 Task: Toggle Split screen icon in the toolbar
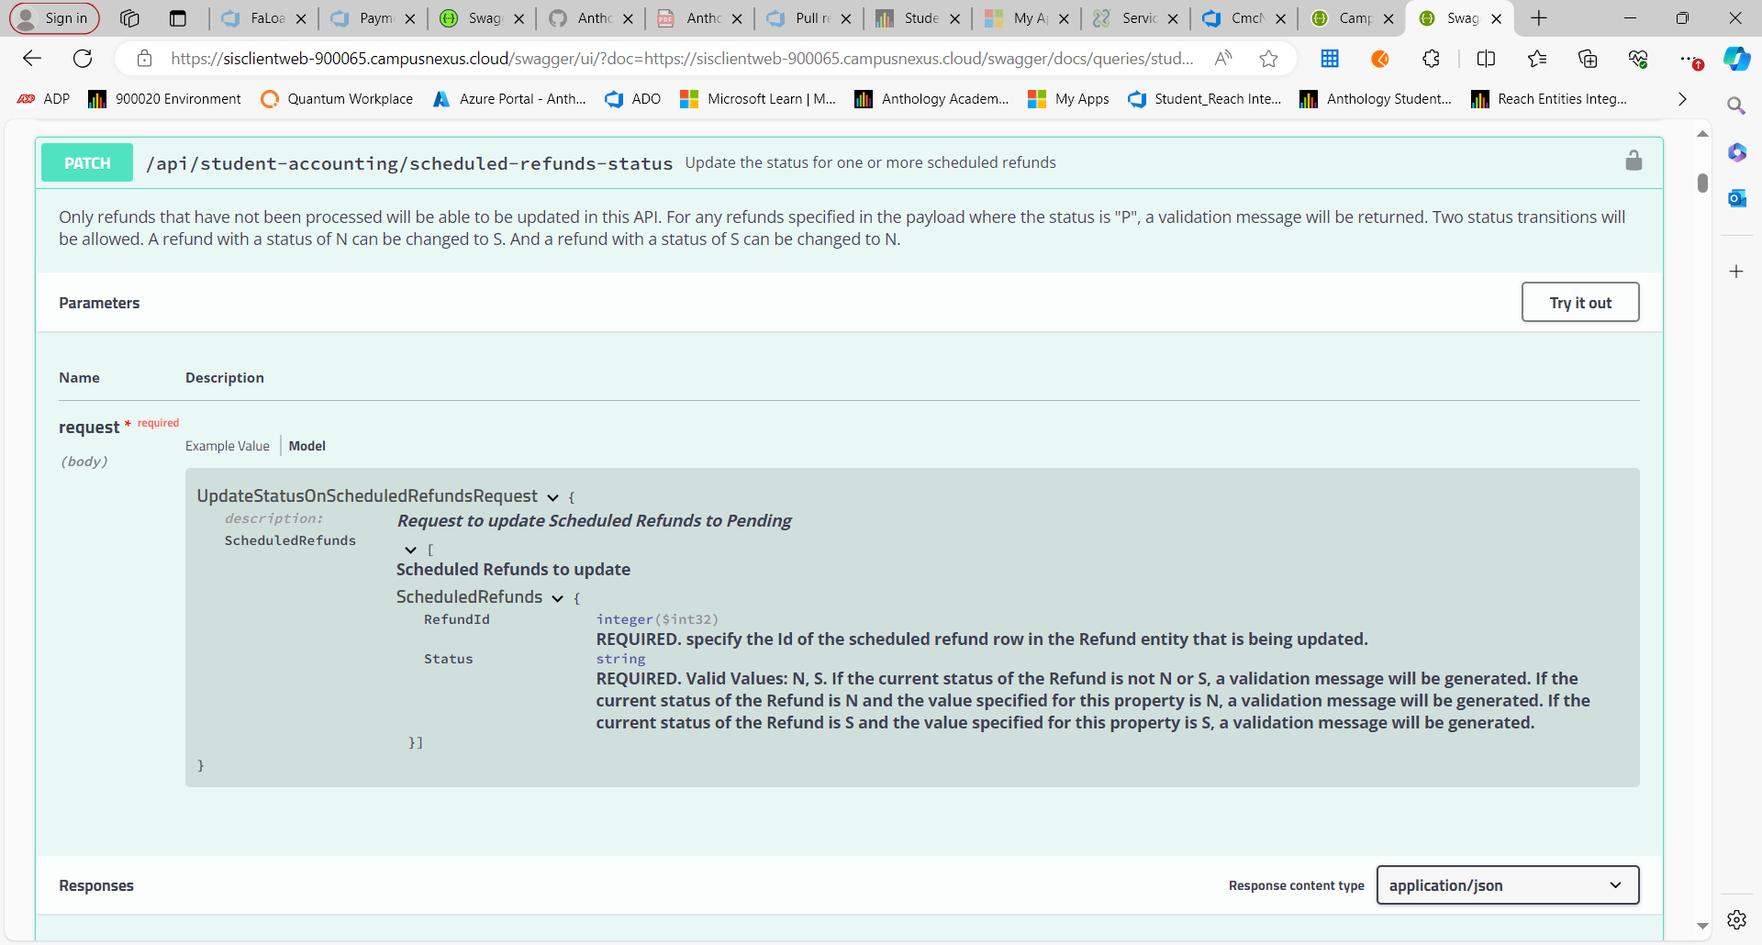tap(1486, 59)
